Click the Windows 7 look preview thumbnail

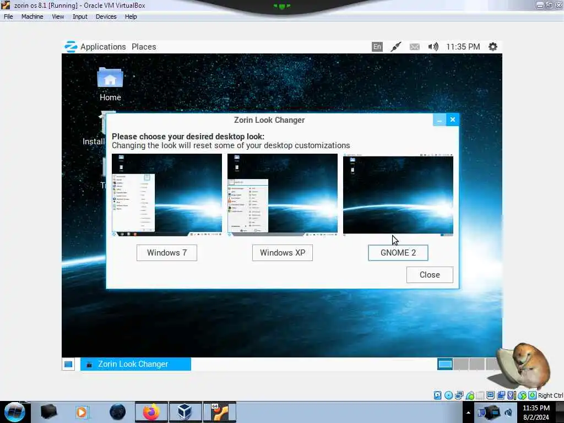tap(167, 195)
